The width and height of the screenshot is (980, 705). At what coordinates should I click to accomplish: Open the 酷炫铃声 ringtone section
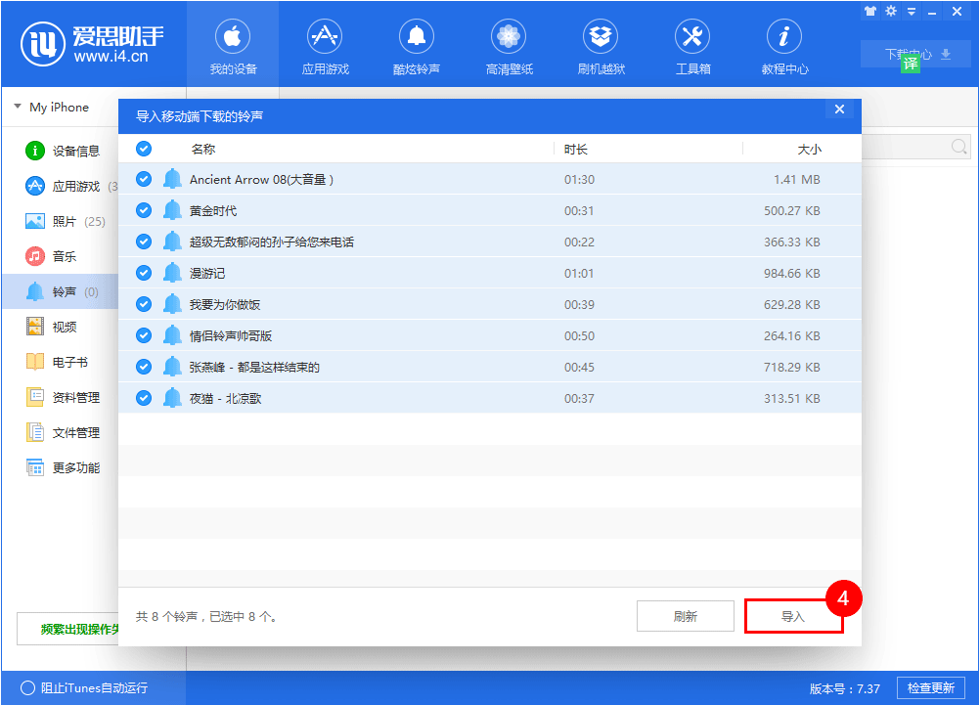coord(416,45)
